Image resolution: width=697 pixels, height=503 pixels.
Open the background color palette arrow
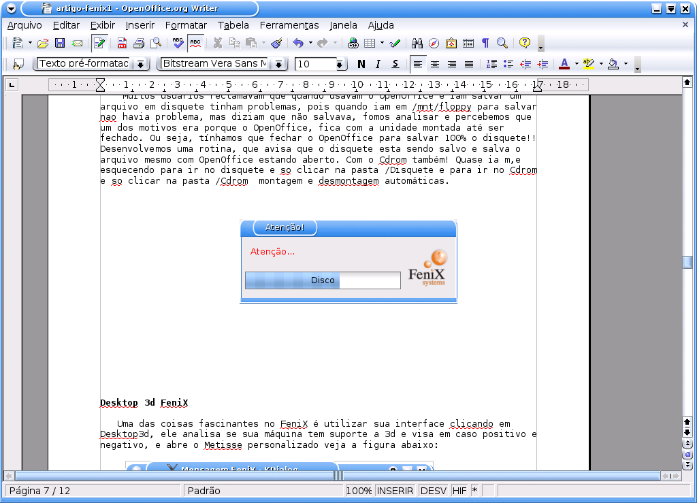pos(626,65)
